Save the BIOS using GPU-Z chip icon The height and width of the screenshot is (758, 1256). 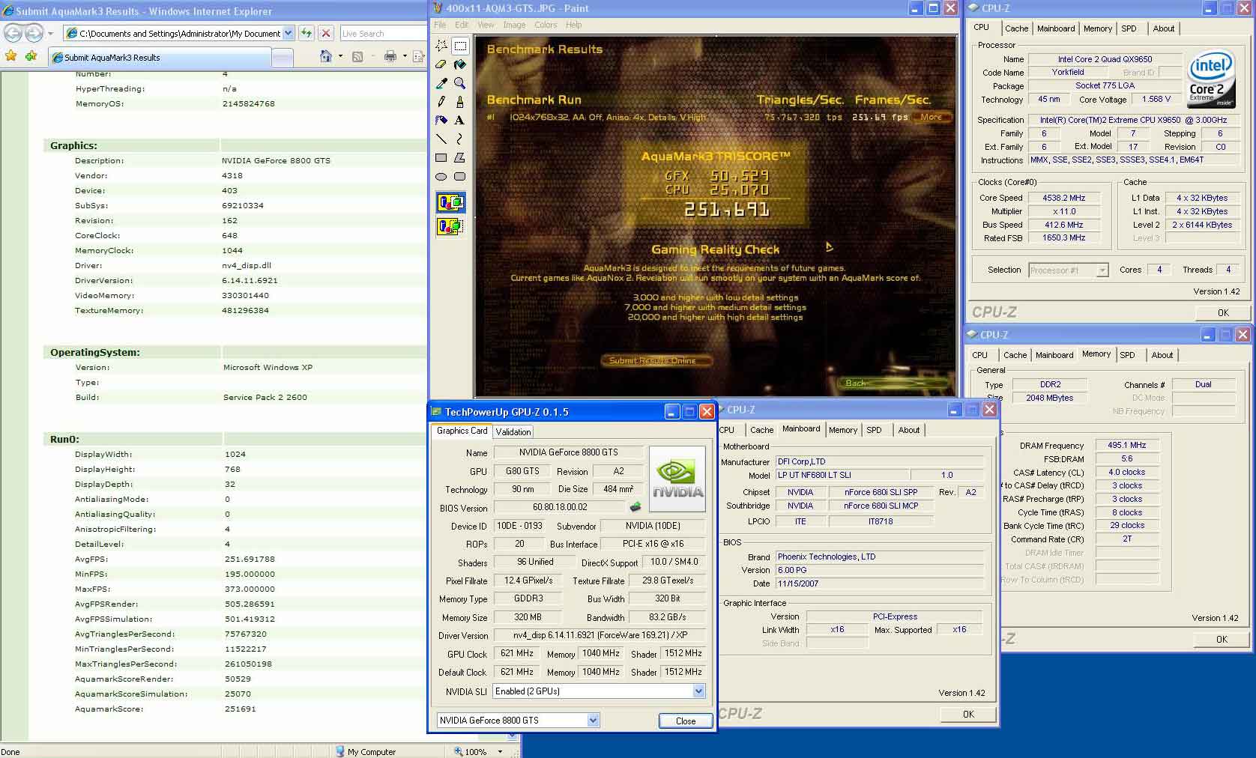(635, 507)
